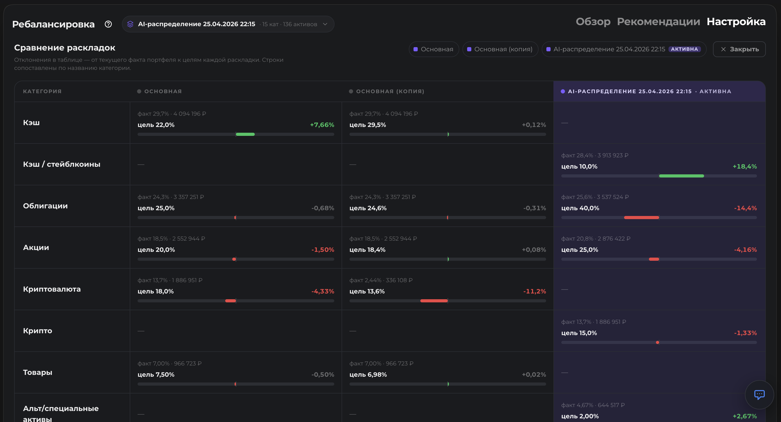Switch to the Рекомендации tab
781x422 pixels.
659,21
